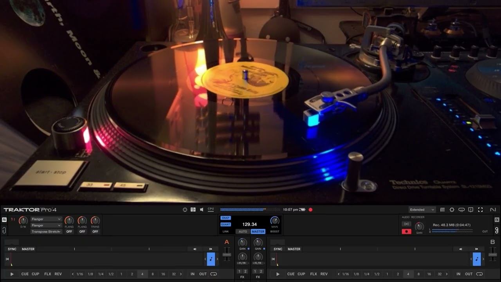Select the right FX panel tab icon

click(497, 220)
